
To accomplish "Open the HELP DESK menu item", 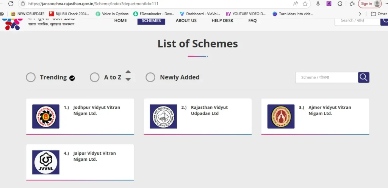I will click(x=222, y=20).
